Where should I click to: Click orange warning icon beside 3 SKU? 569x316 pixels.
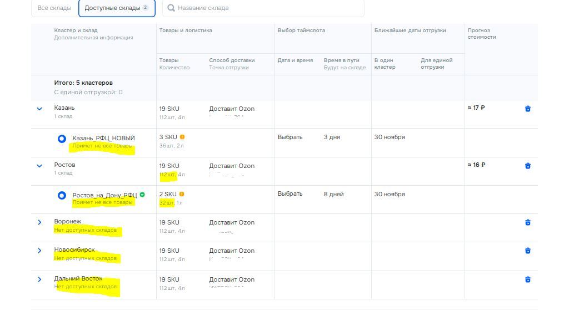coord(182,137)
